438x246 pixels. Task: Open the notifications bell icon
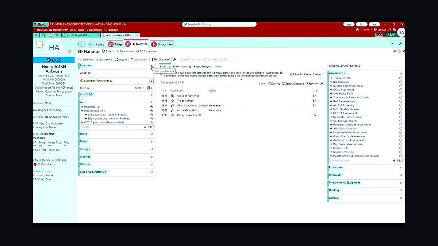tap(374, 24)
